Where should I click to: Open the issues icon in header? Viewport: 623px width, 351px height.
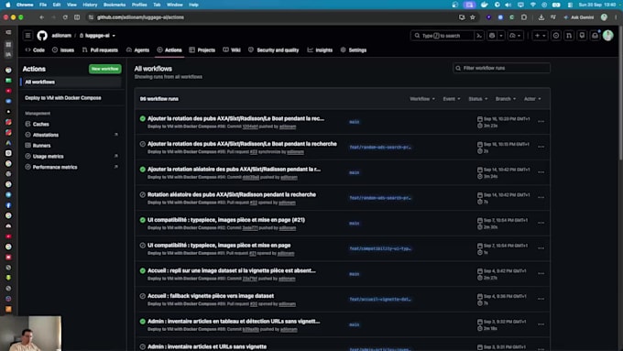tap(556, 36)
